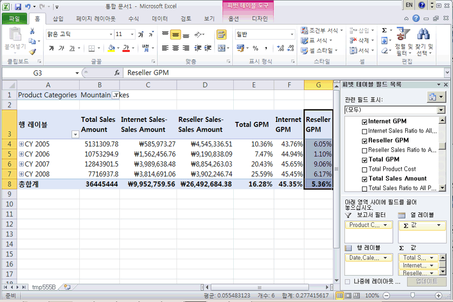The height and width of the screenshot is (302, 453).
Task: Check Reseller Sales Ratio field
Action: coord(364,151)
